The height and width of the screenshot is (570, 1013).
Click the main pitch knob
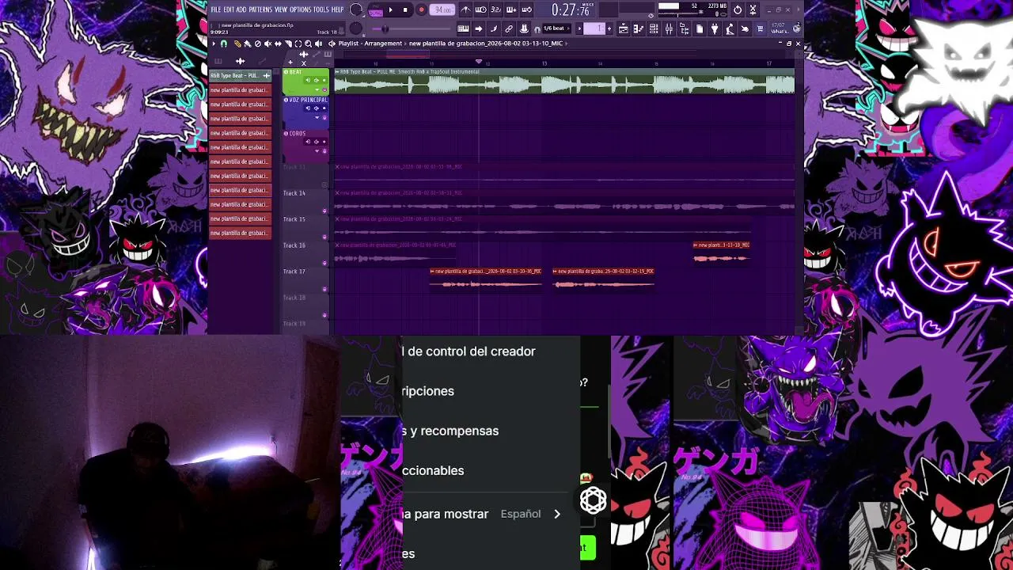(x=356, y=28)
